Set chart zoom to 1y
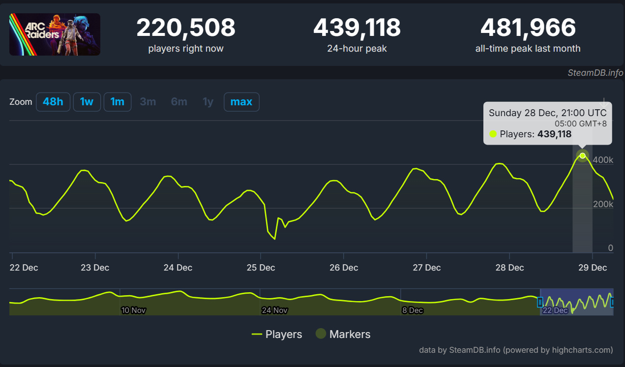 [208, 102]
